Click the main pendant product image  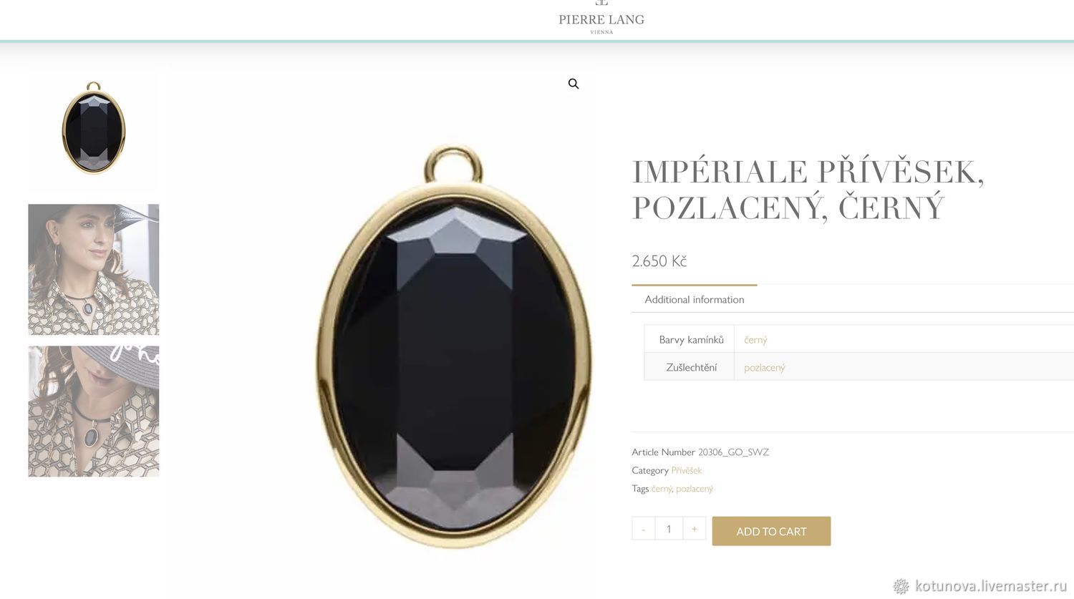455,347
